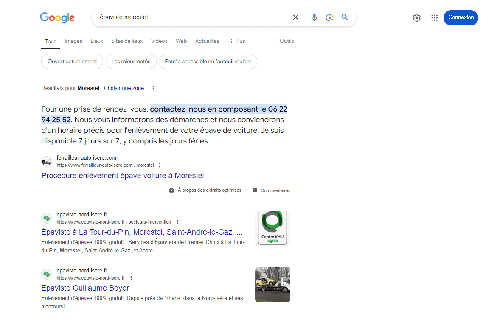Open settings gear icon
The width and height of the screenshot is (483, 322).
pos(416,17)
